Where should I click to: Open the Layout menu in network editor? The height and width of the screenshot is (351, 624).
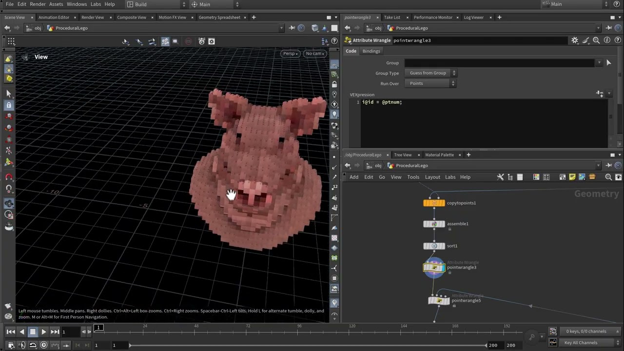pos(432,177)
